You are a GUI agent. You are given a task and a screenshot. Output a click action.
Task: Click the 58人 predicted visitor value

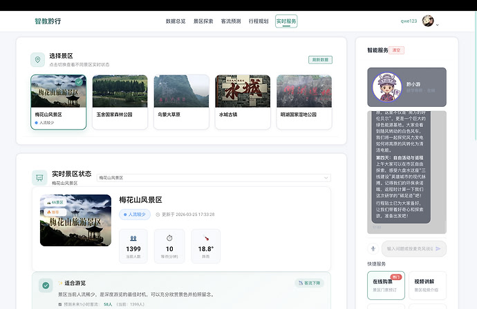[108, 304]
